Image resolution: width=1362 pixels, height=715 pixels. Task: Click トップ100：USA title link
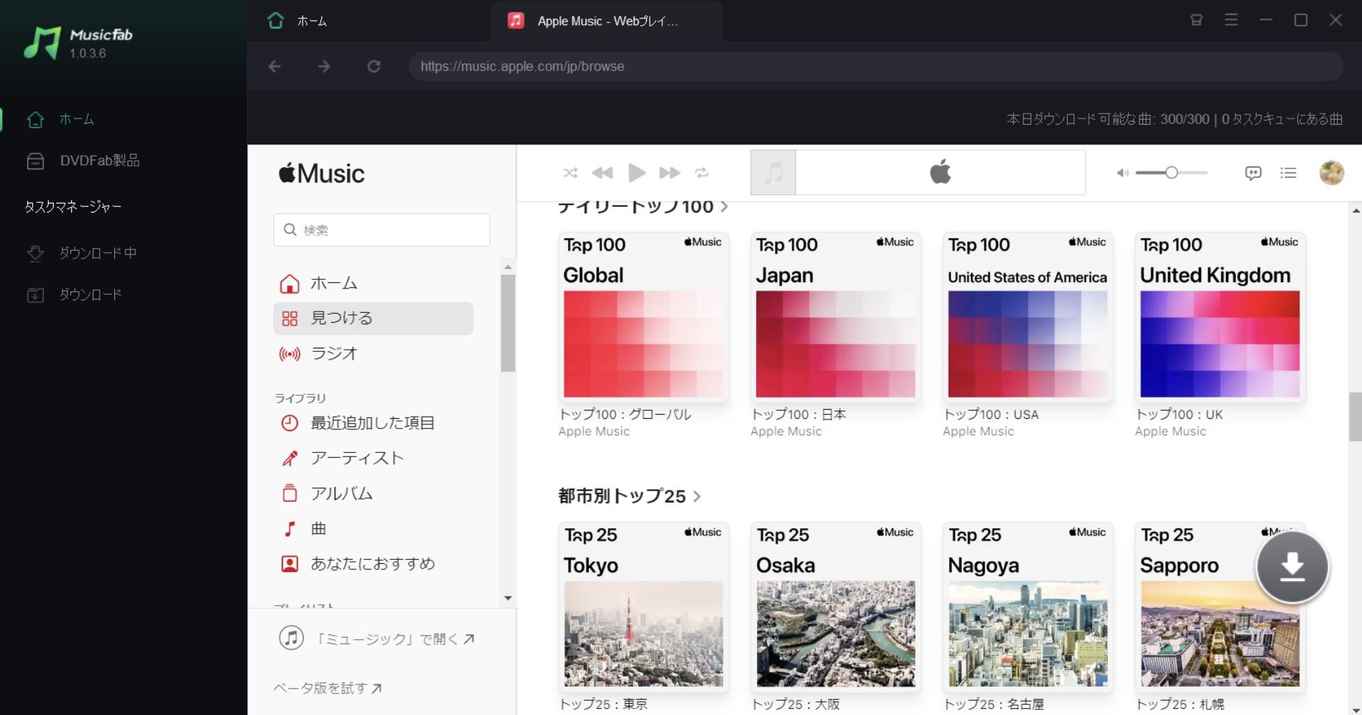(990, 415)
